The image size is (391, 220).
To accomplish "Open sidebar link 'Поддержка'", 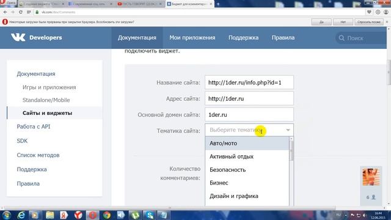I will pyautogui.click(x=32, y=169).
